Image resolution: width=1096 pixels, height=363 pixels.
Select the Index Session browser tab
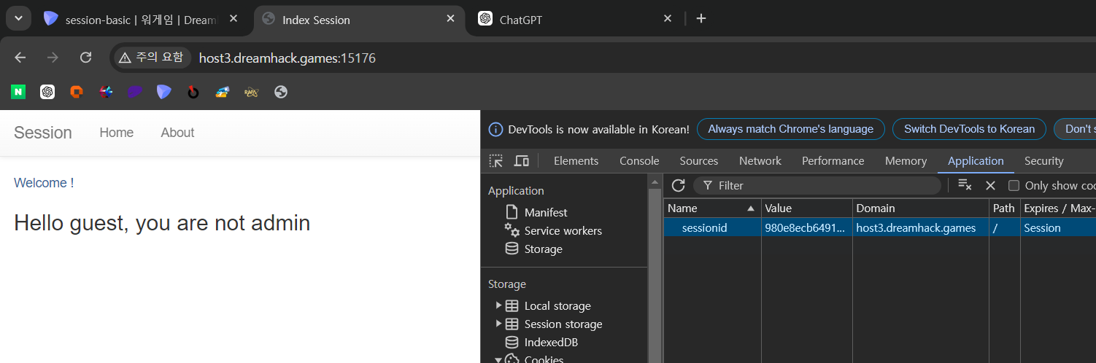(360, 20)
